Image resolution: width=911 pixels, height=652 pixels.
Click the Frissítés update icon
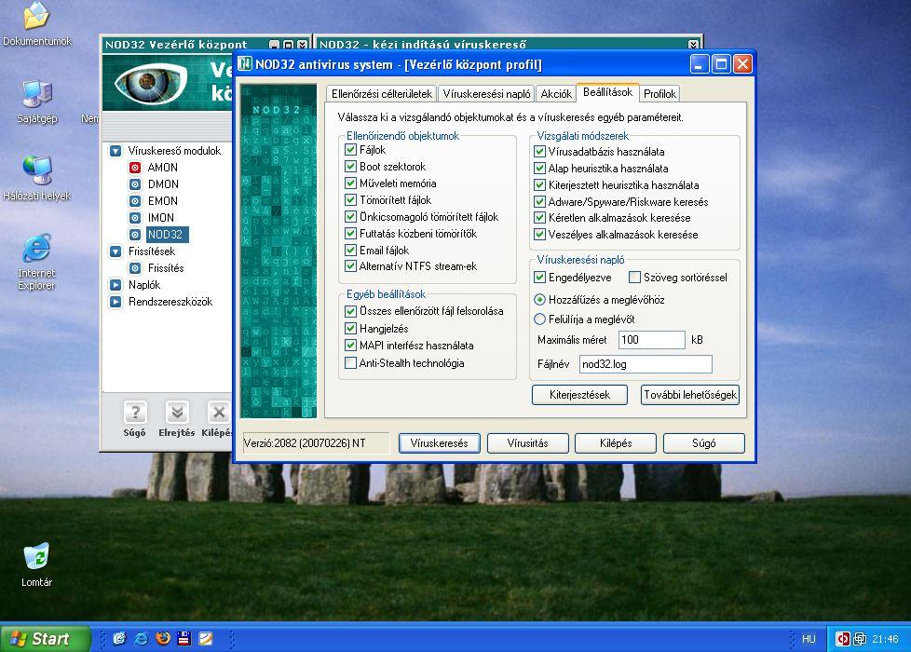coord(135,268)
